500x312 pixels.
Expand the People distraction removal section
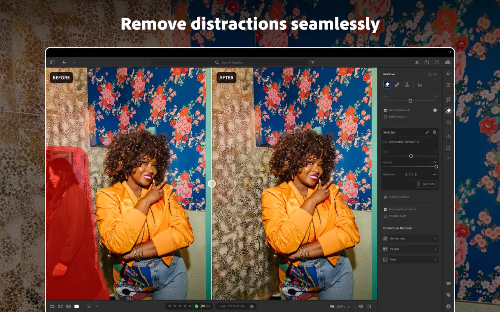pos(410,249)
